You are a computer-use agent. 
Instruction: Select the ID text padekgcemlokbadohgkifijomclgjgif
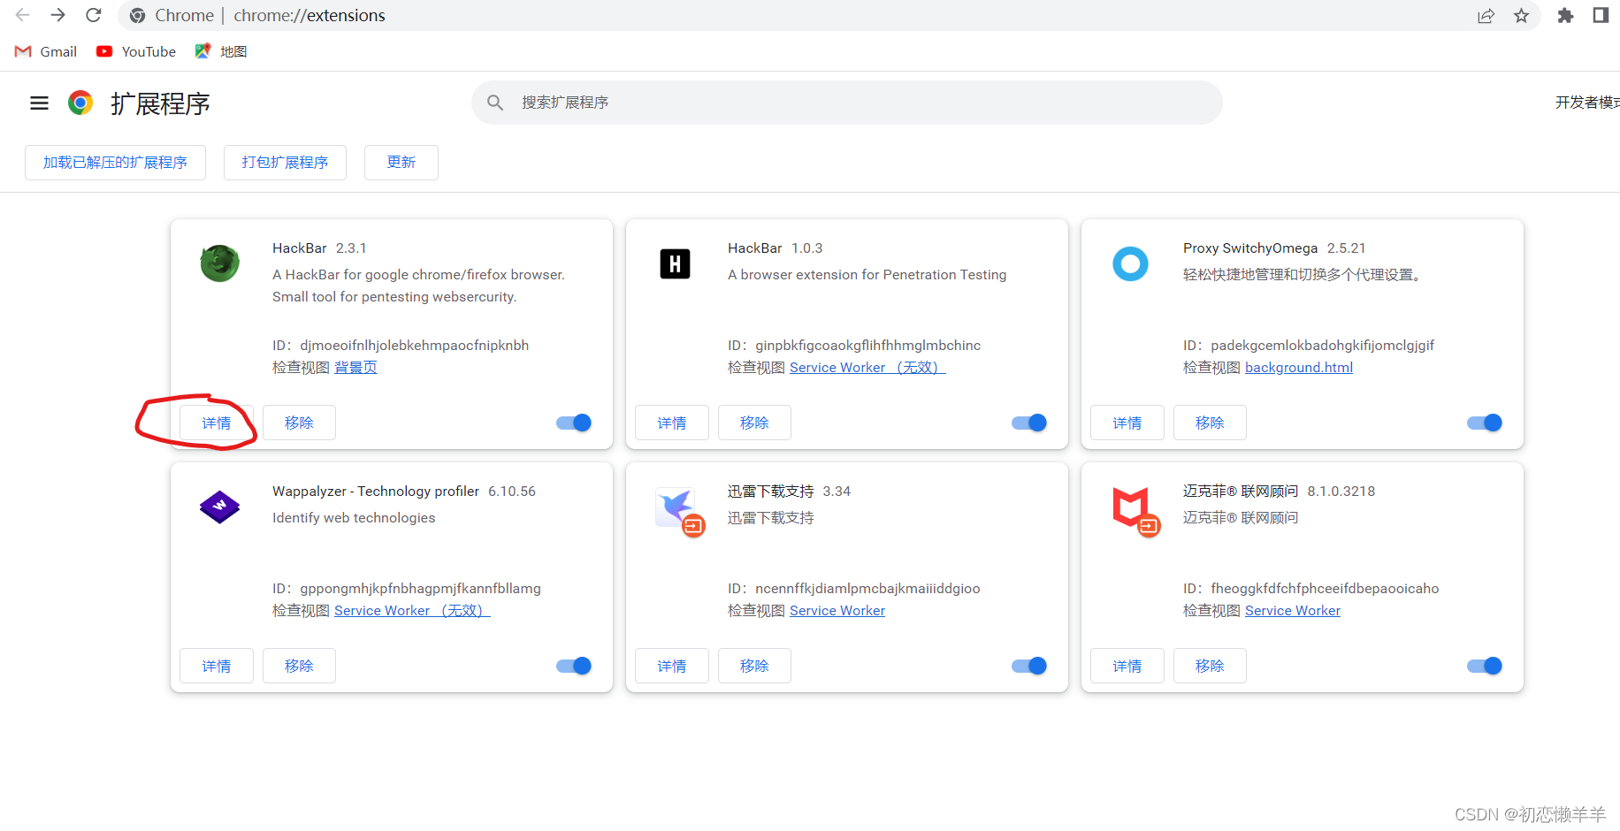[x=1323, y=346]
